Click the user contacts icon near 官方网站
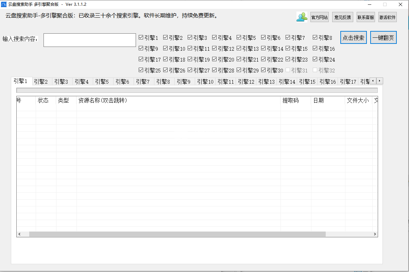This screenshot has height=272, width=409. (302, 17)
